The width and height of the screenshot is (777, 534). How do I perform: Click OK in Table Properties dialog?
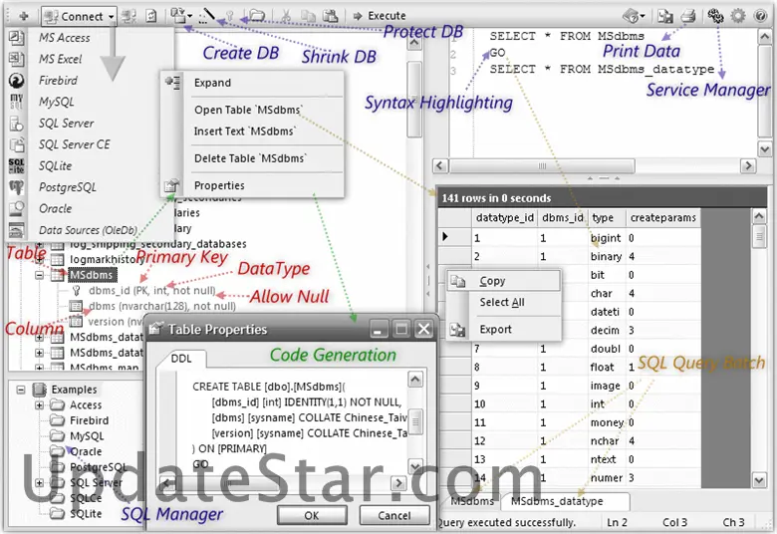click(x=312, y=516)
